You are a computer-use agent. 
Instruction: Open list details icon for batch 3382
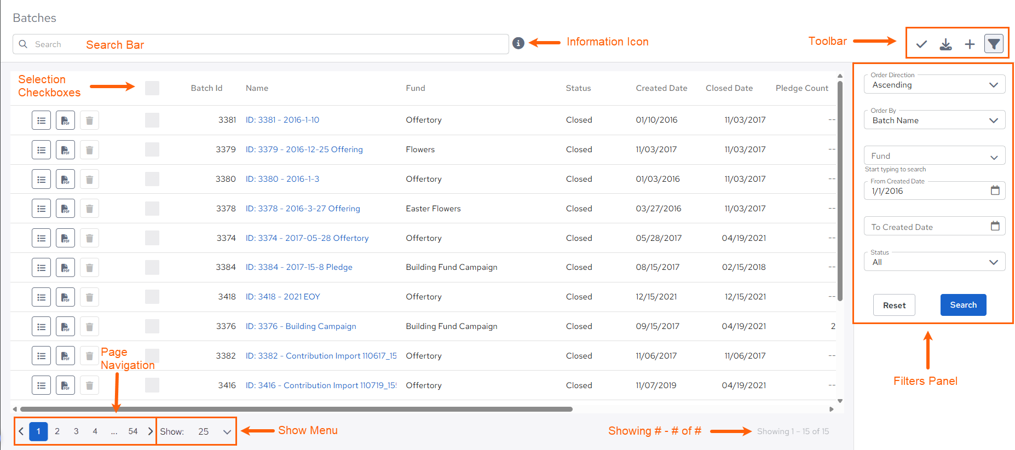click(41, 356)
